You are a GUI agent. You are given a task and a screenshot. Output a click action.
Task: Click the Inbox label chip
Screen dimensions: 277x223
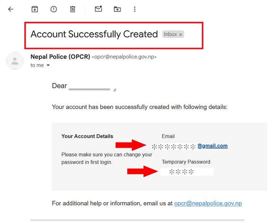(170, 34)
